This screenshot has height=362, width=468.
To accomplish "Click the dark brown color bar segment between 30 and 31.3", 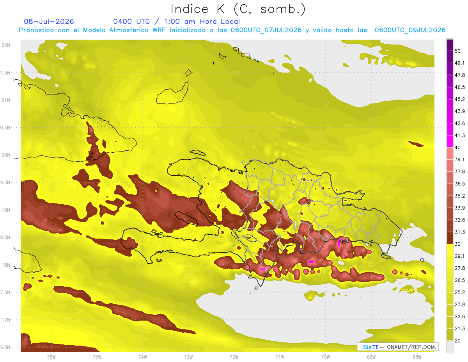I will point(450,238).
